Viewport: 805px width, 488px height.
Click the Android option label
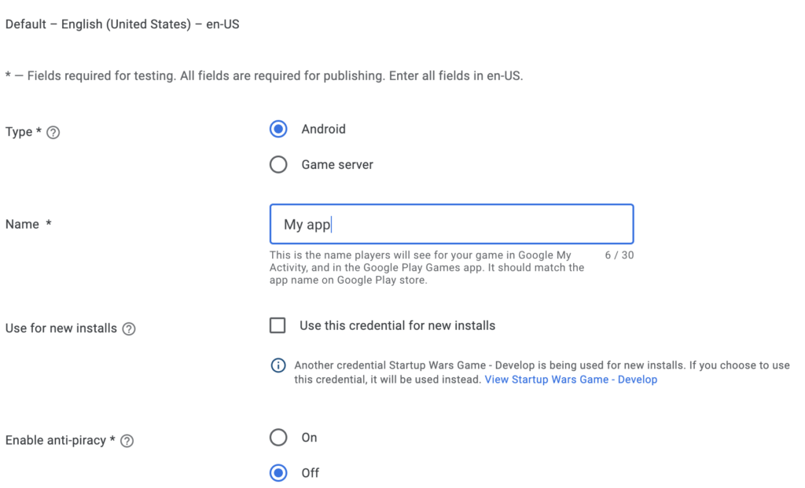click(323, 130)
